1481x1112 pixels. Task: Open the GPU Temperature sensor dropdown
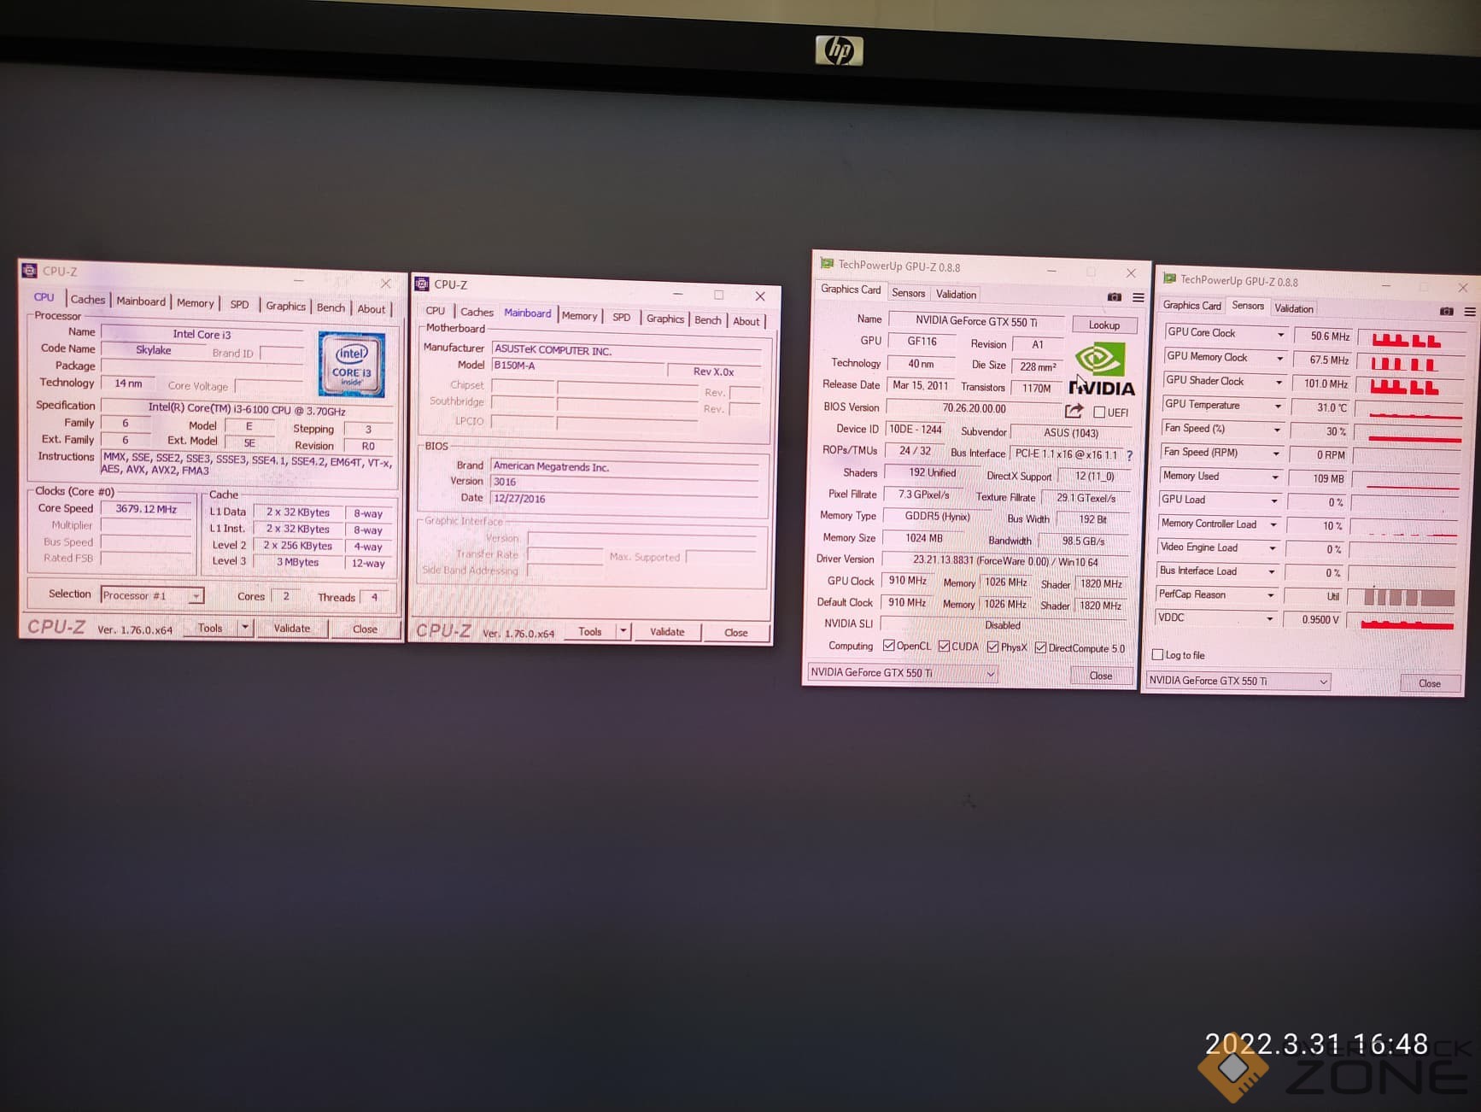pyautogui.click(x=1279, y=407)
